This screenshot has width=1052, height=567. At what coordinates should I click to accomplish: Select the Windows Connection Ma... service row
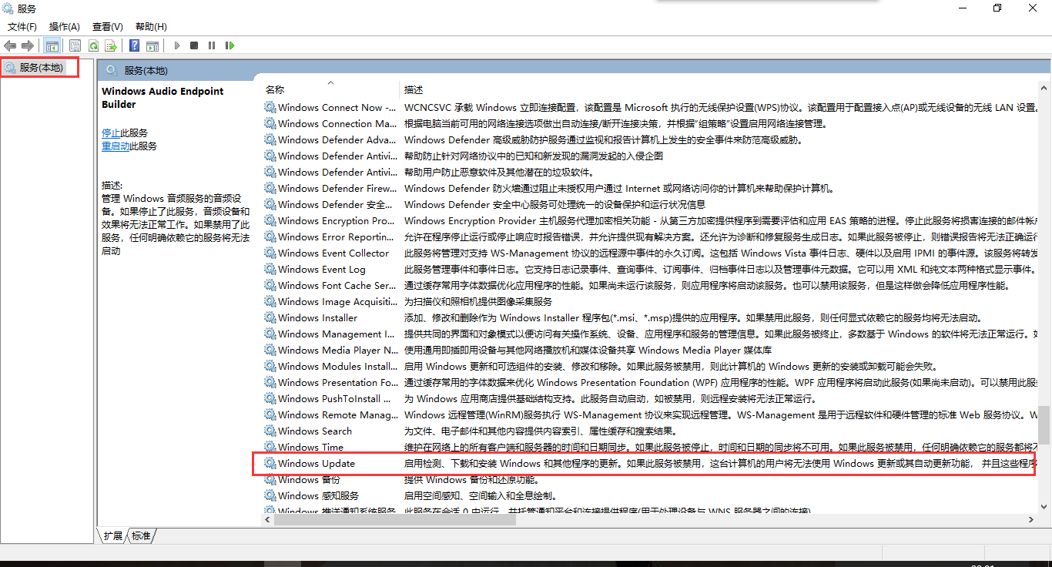point(651,123)
